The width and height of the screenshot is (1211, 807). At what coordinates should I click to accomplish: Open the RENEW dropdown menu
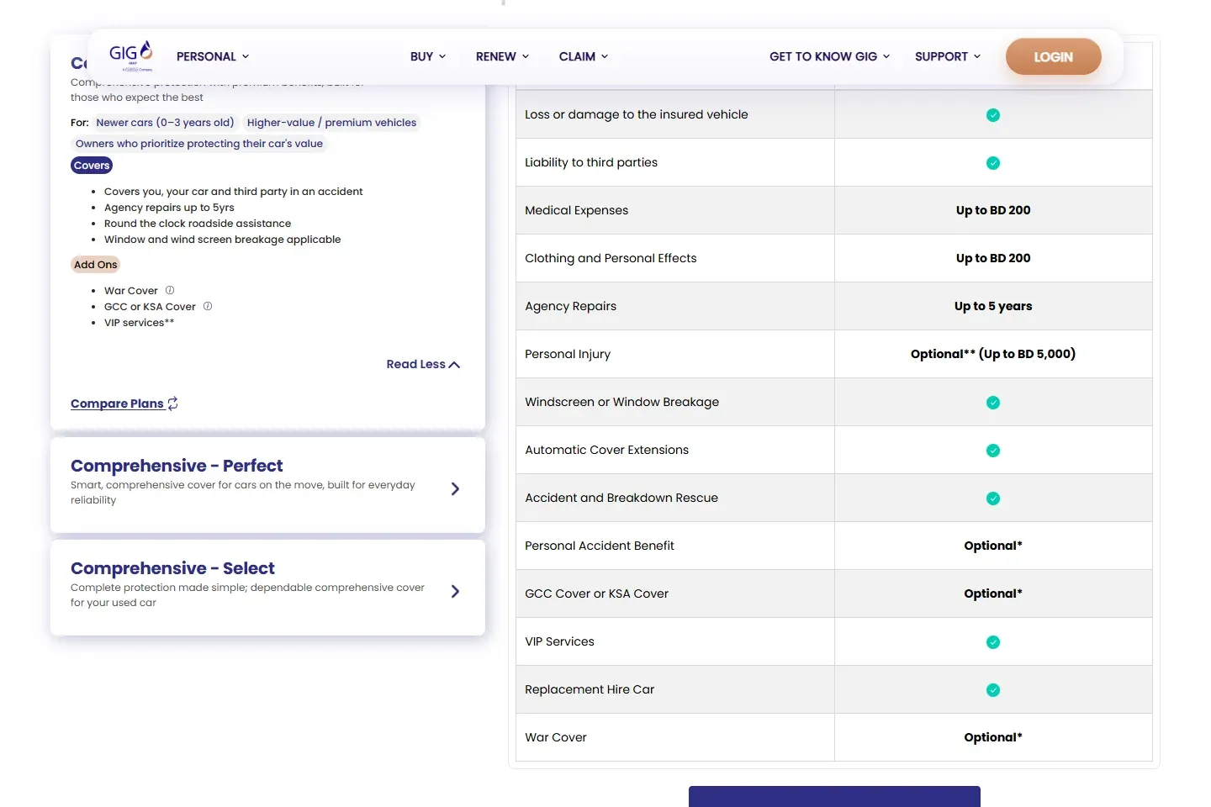pyautogui.click(x=502, y=56)
